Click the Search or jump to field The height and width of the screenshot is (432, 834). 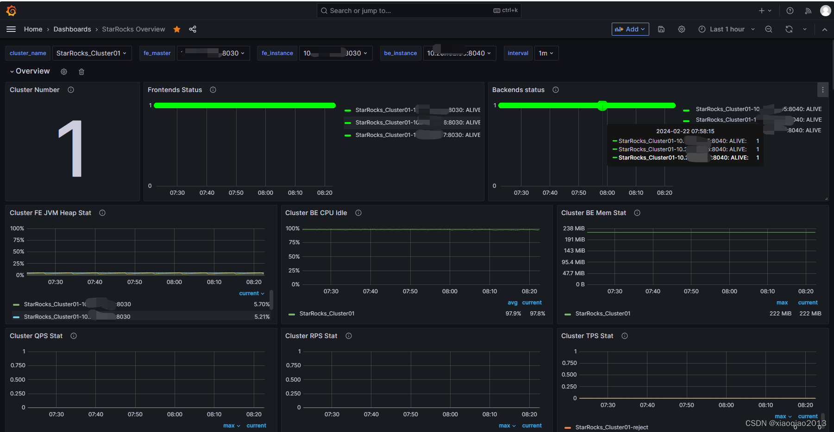tap(419, 11)
